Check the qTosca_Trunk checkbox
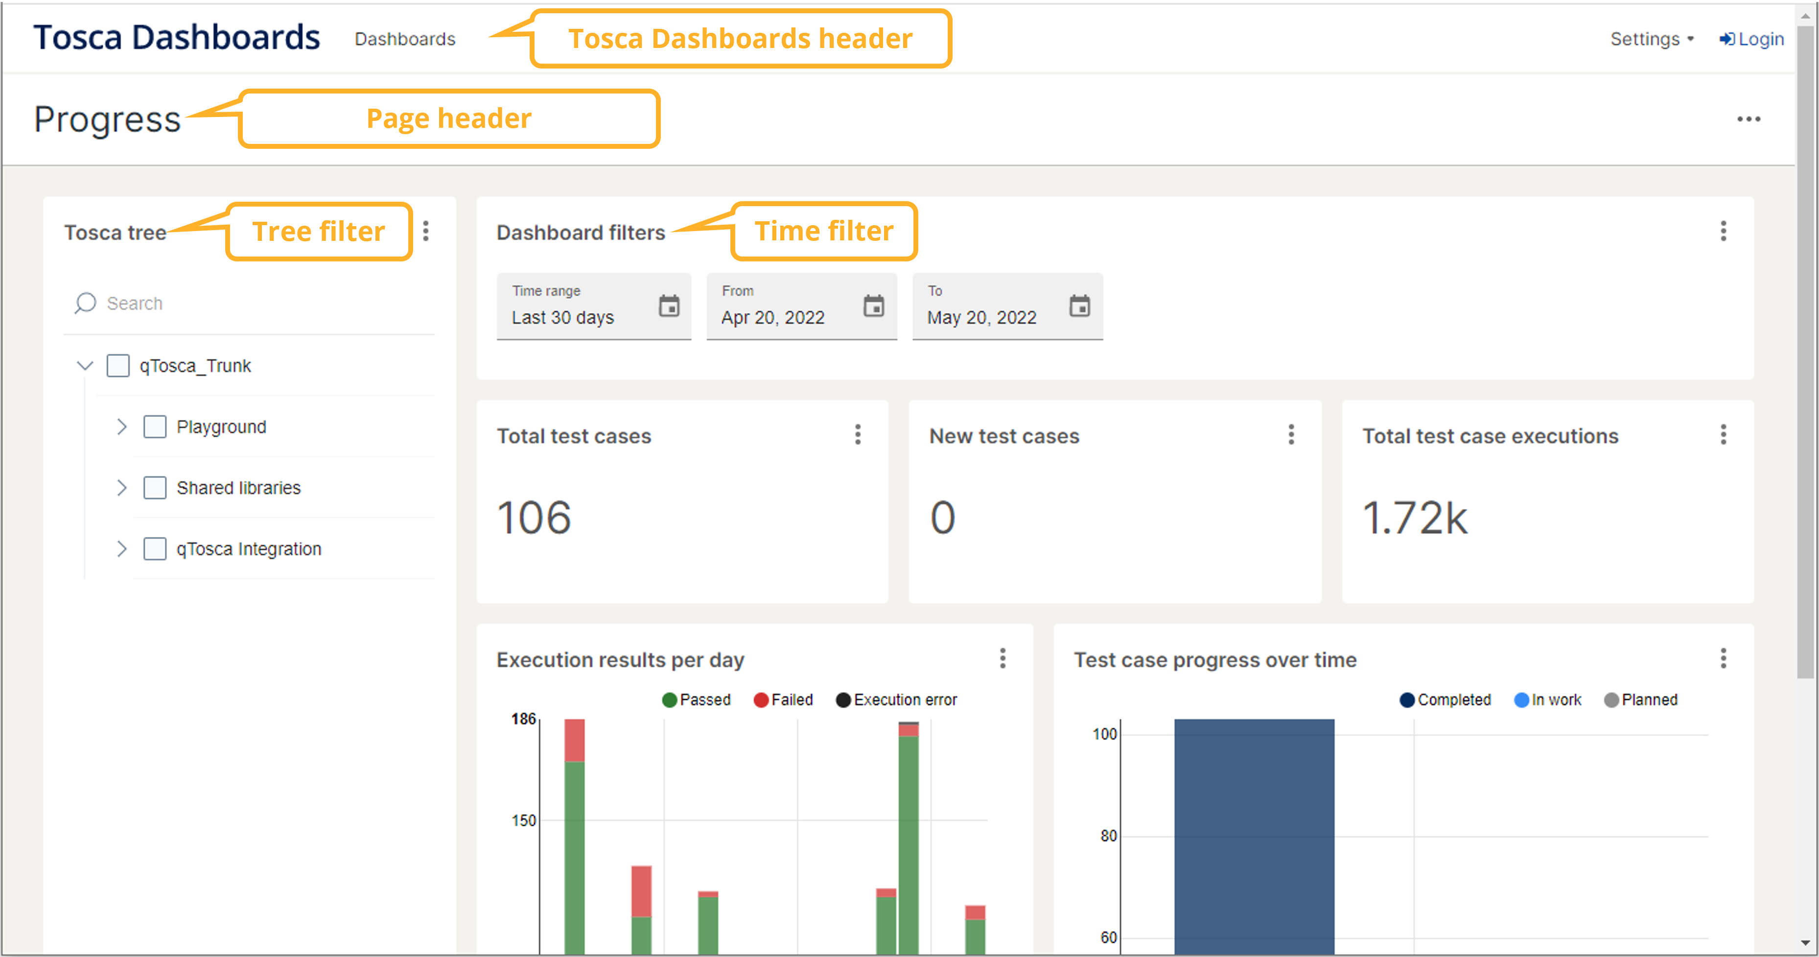Viewport: 1819px width, 957px height. point(118,366)
